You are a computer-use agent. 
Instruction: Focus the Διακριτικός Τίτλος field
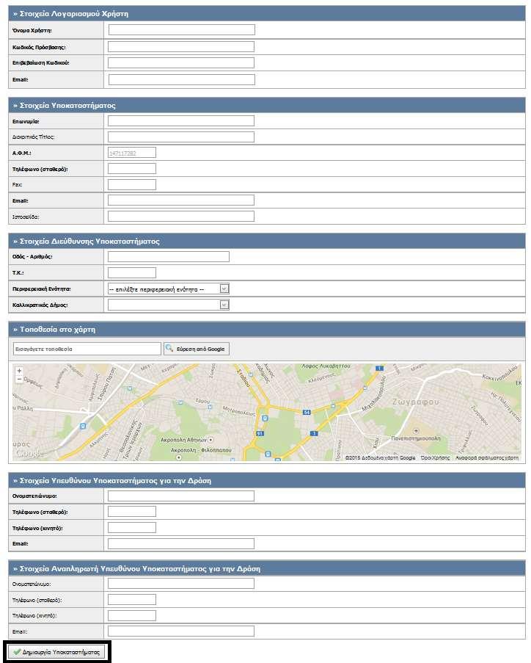click(181, 137)
